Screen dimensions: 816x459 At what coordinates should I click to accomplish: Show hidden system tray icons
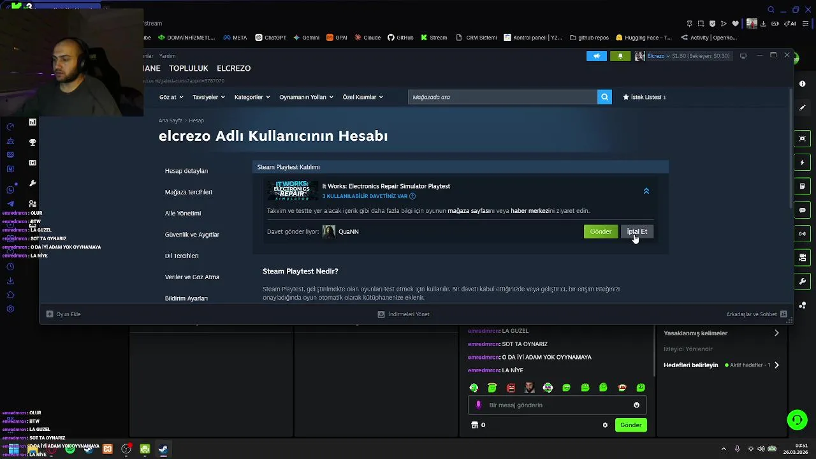point(724,449)
